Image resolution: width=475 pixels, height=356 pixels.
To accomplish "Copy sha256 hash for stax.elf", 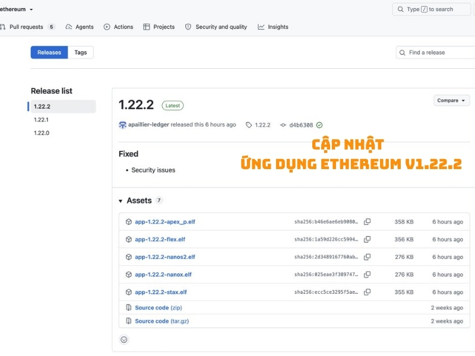I will pyautogui.click(x=367, y=292).
